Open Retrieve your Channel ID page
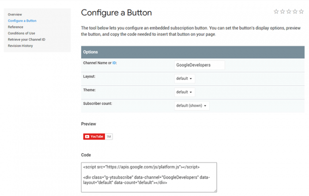The image size is (309, 196). pyautogui.click(x=26, y=39)
